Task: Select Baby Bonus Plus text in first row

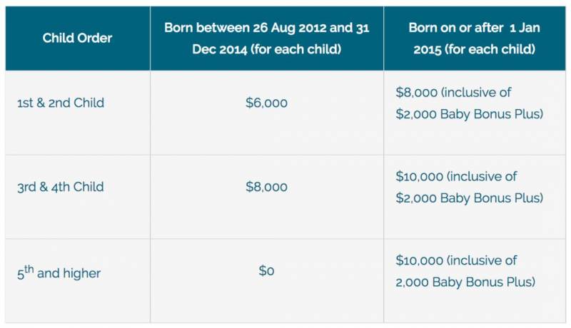Action: 491,113
